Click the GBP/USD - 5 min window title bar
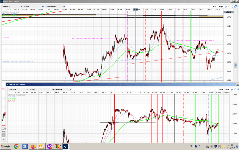The height and width of the screenshot is (150, 239). (122, 84)
